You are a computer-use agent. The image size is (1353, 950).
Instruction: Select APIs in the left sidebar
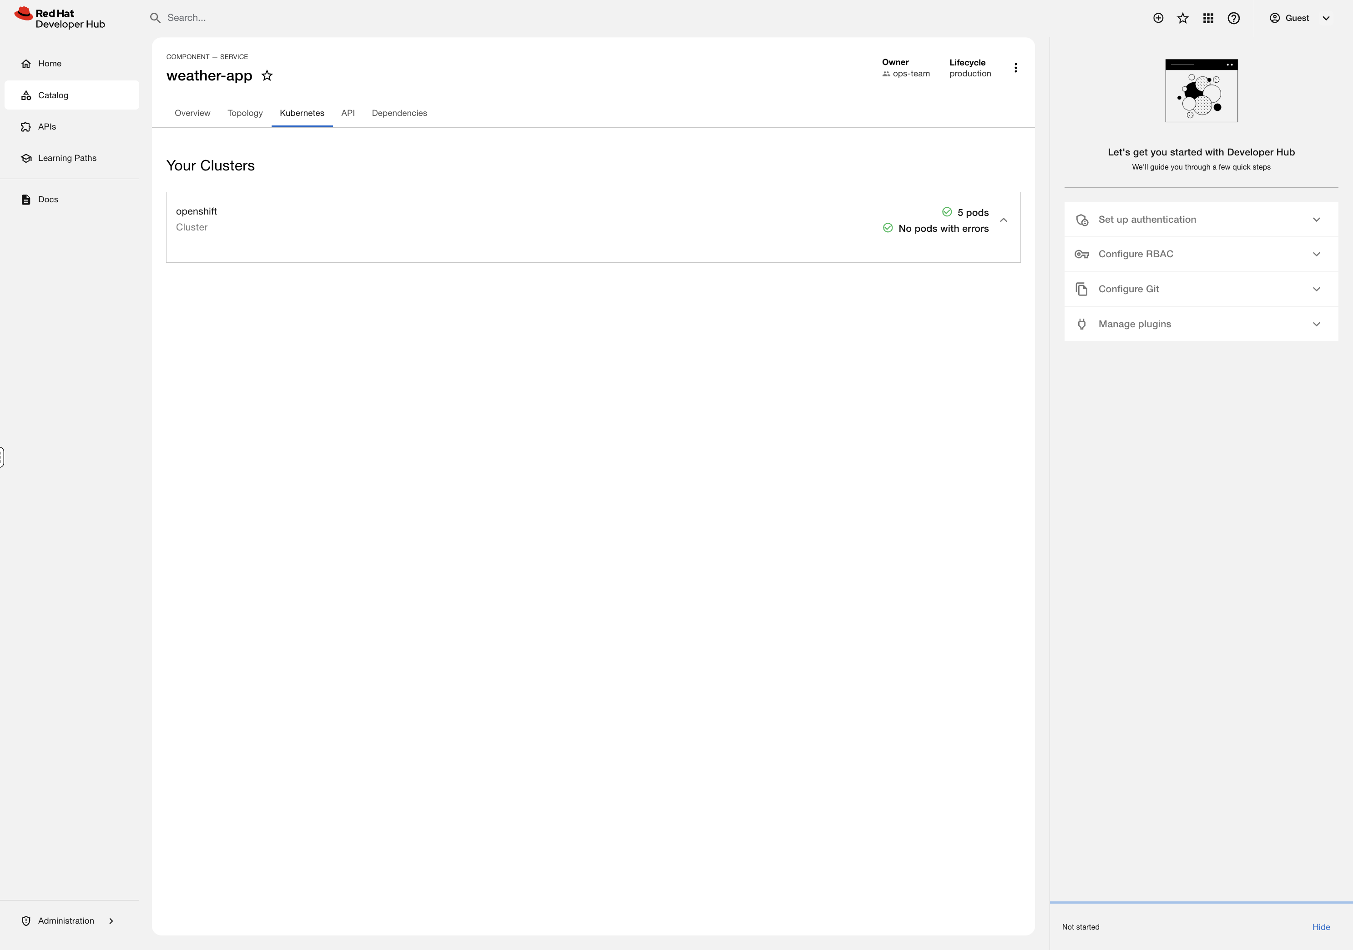(47, 126)
